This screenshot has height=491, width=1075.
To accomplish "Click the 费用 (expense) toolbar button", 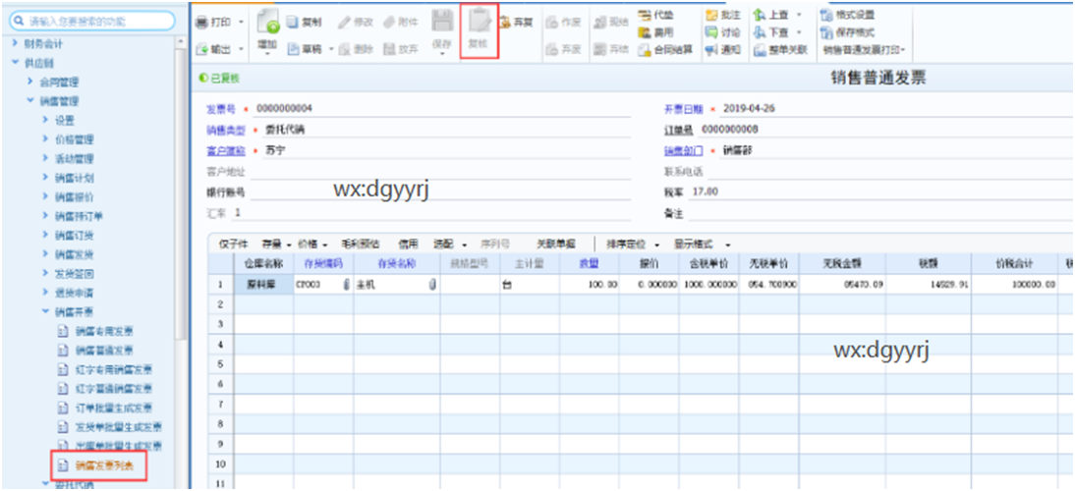I will (656, 31).
